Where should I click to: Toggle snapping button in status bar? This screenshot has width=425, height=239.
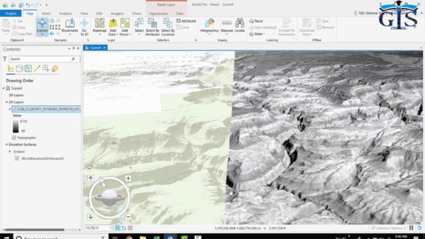118,228
